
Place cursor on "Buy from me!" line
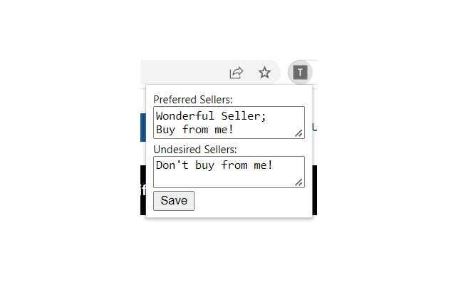(x=195, y=130)
